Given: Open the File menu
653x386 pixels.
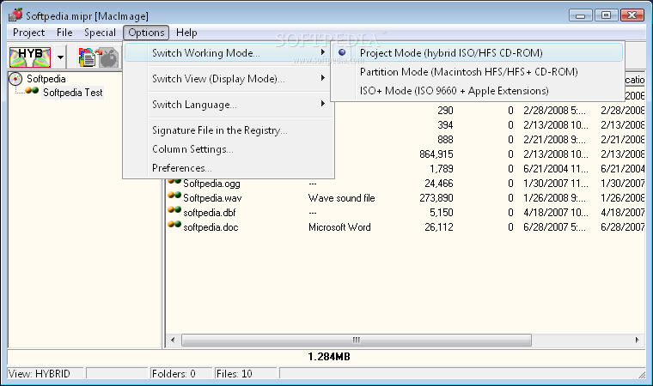Looking at the screenshot, I should pyautogui.click(x=64, y=33).
